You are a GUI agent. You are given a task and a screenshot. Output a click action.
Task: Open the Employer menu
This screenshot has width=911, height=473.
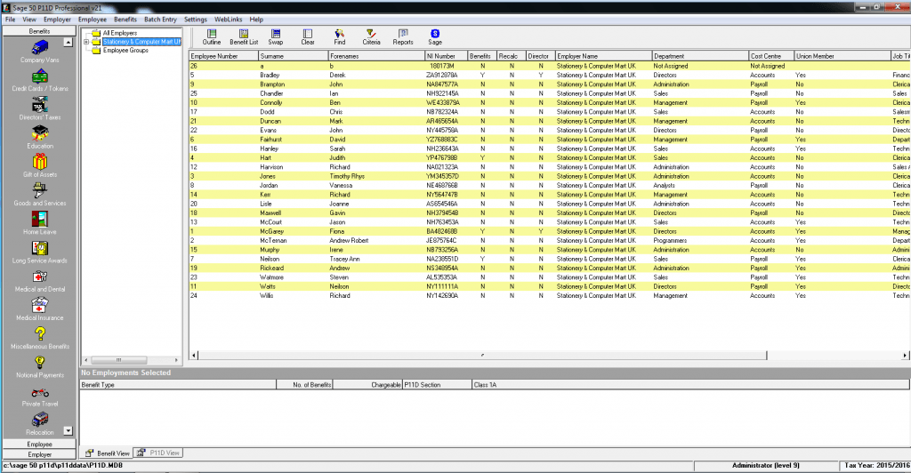[x=57, y=20]
